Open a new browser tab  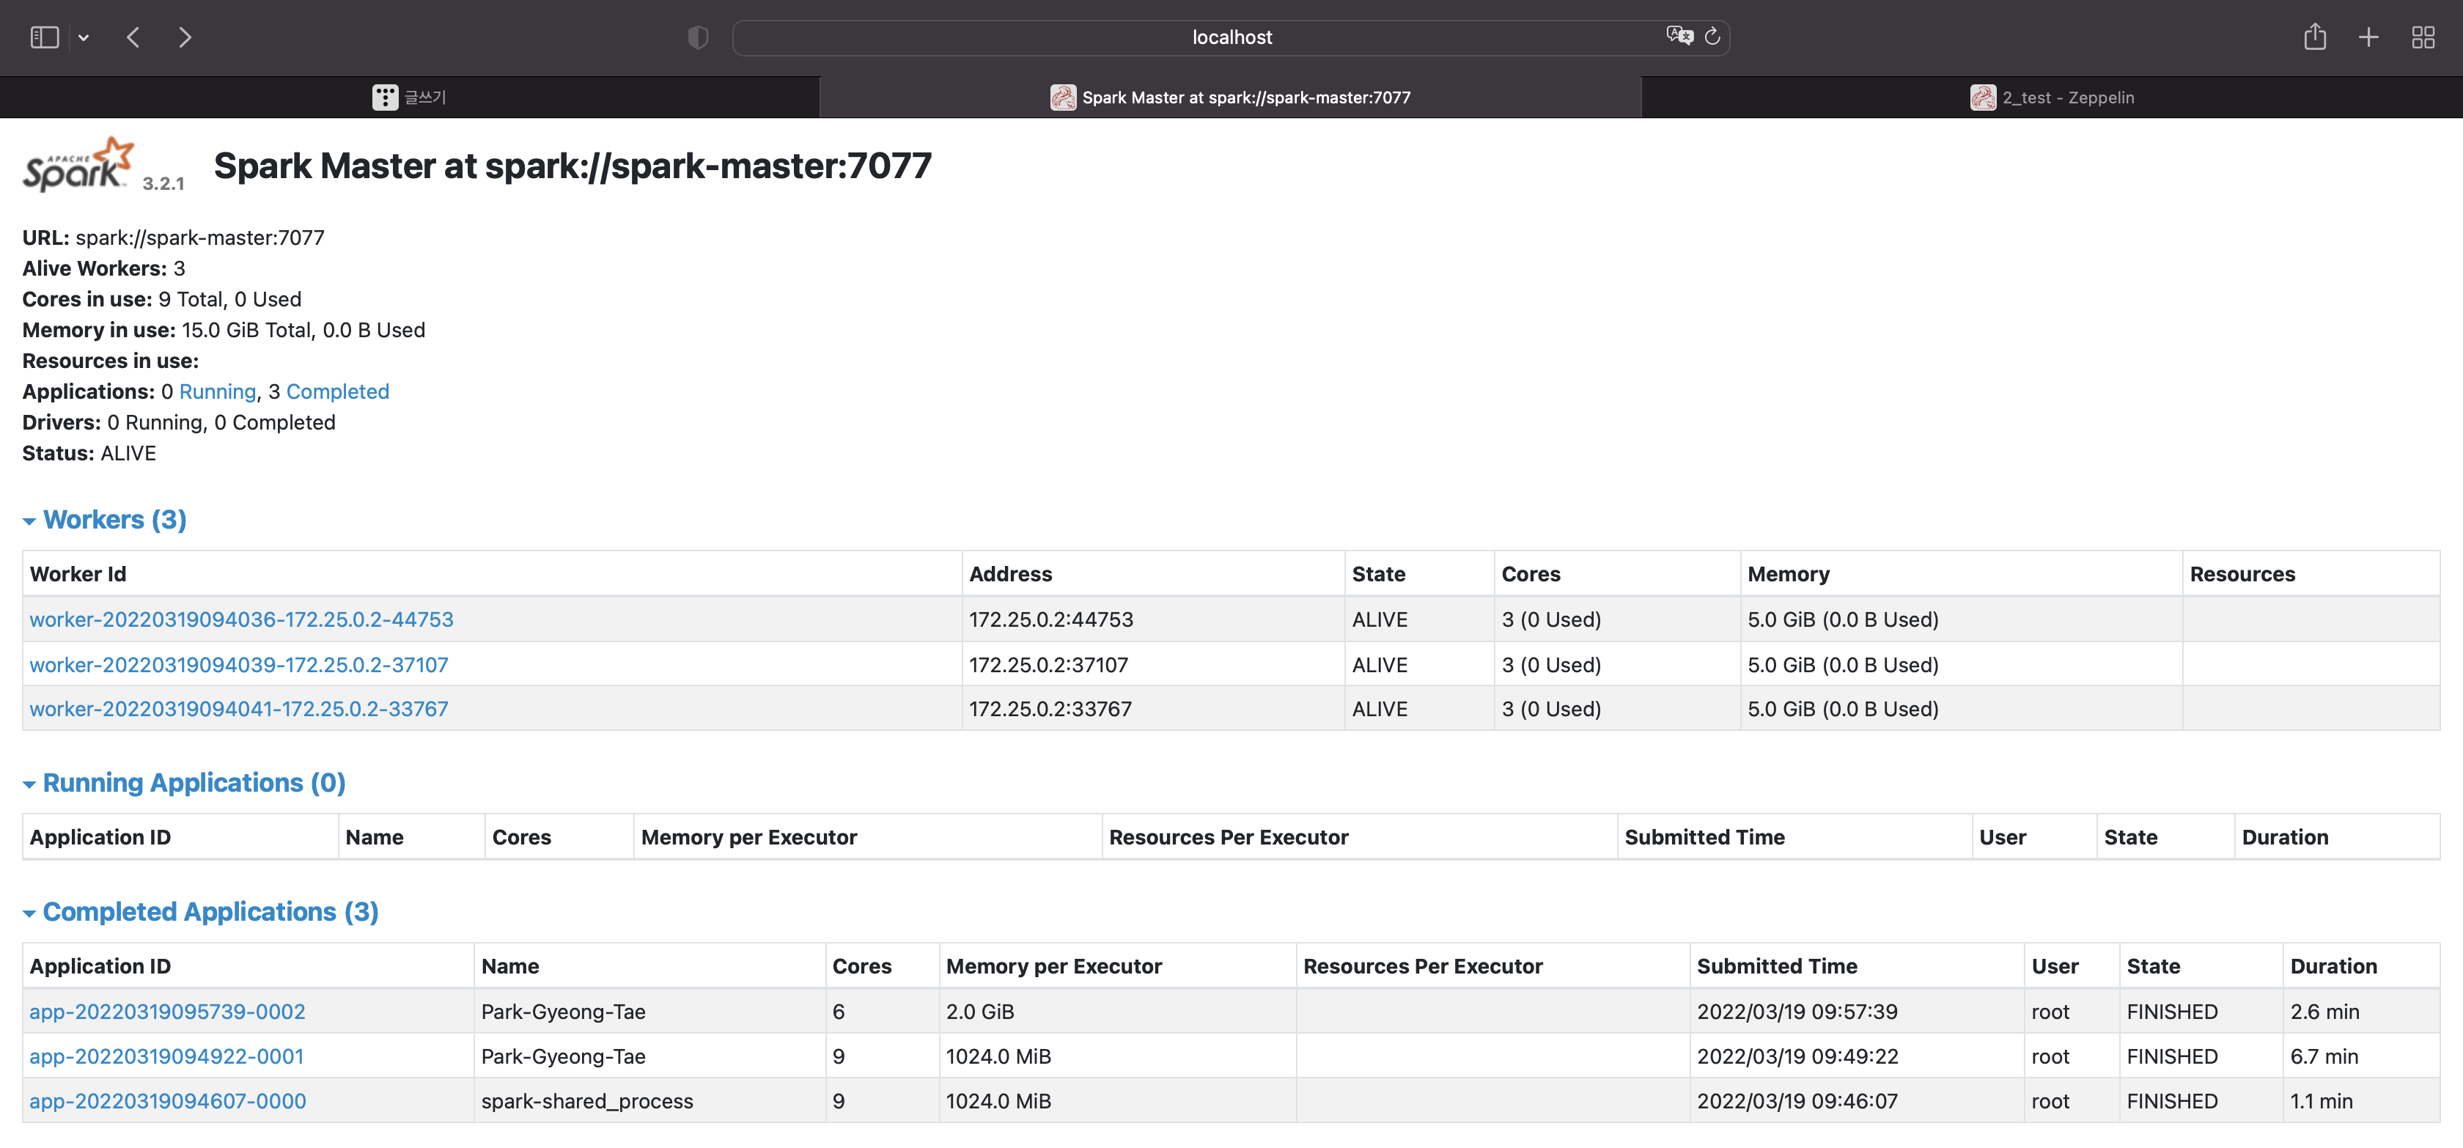[2368, 37]
